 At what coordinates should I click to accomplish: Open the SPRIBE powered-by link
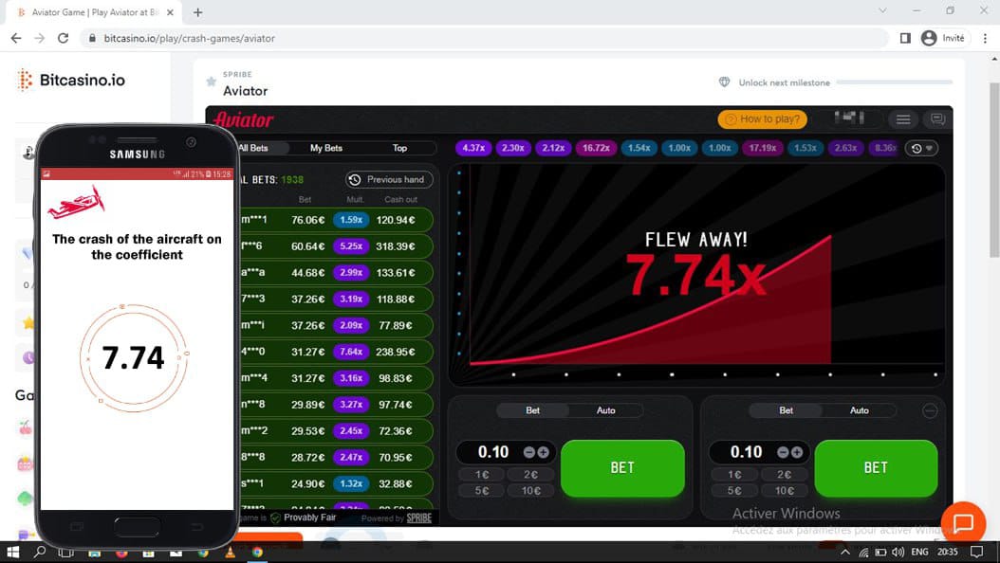[418, 518]
